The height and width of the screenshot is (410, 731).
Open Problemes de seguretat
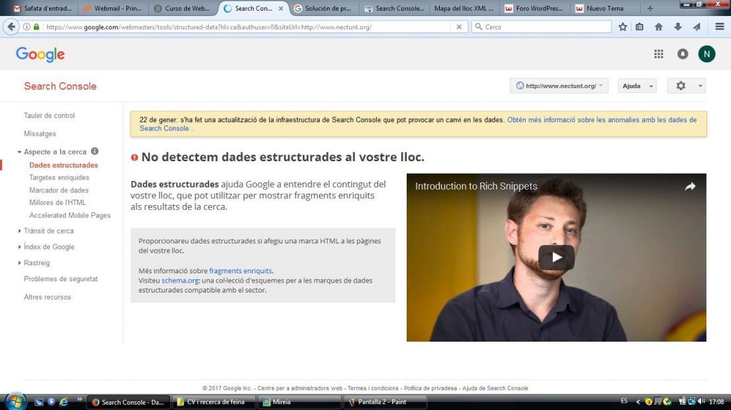(x=61, y=279)
